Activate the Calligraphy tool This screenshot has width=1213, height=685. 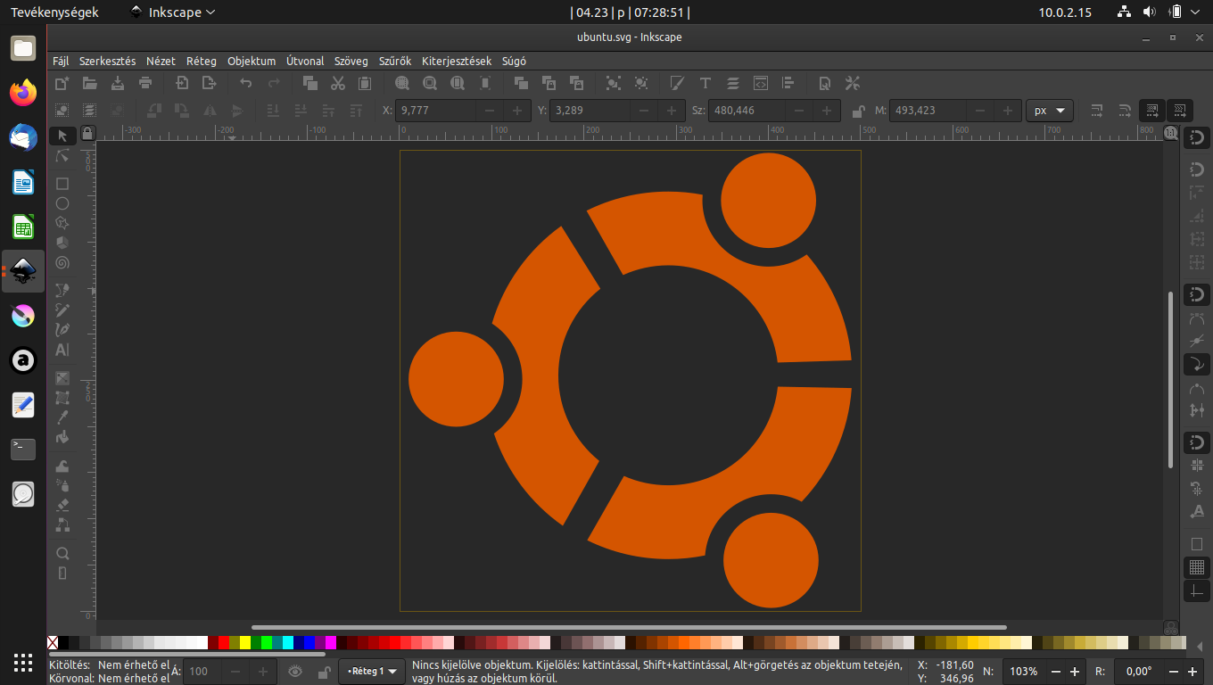62,330
